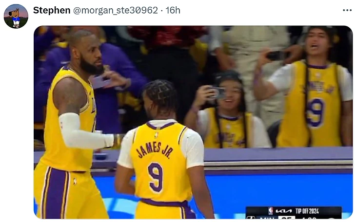The width and height of the screenshot is (356, 222).
Task: Click the NBA logo on the yellow shorts
Action: pos(75,181)
